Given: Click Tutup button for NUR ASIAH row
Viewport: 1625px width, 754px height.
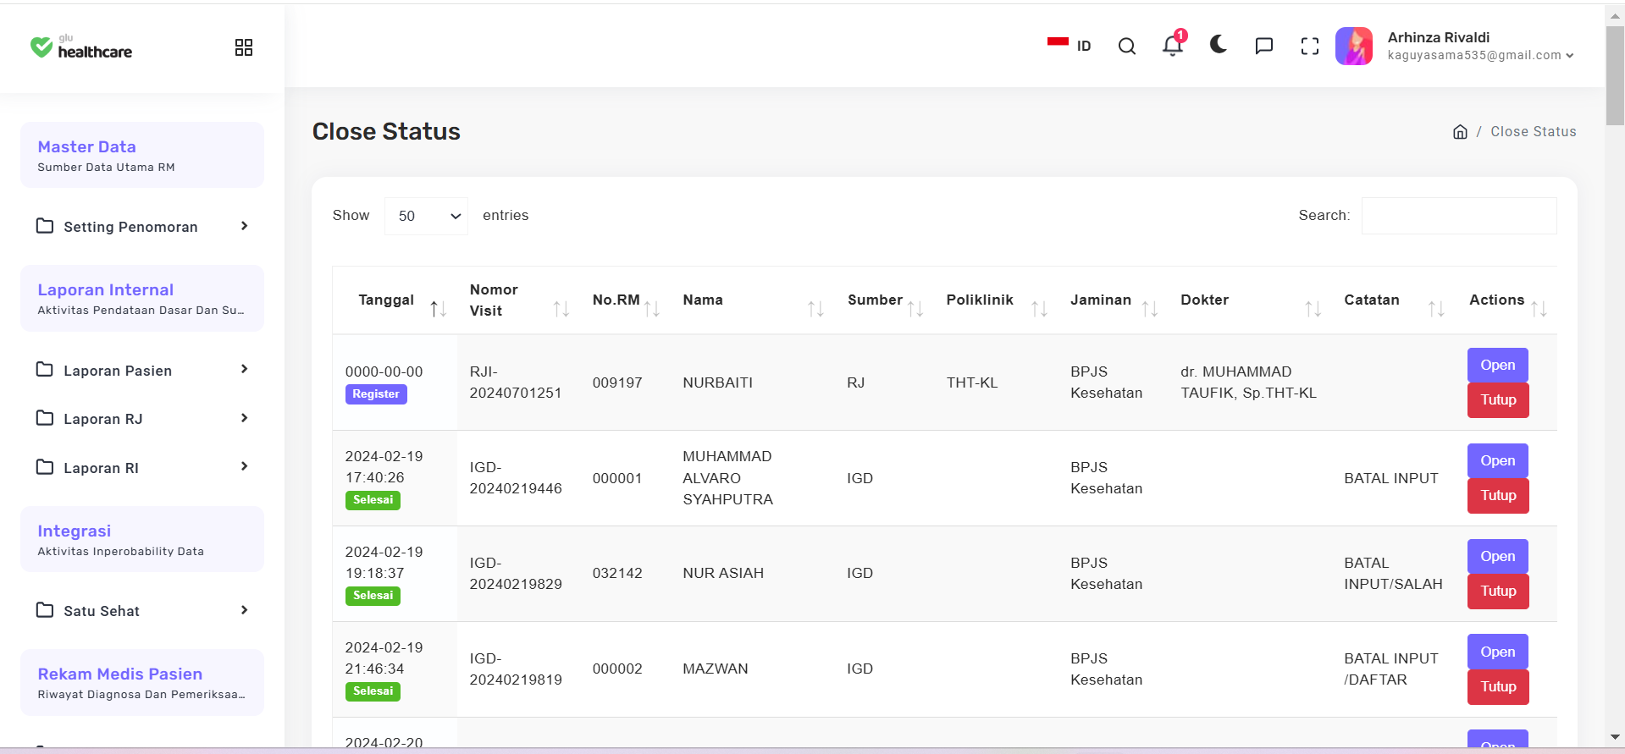Looking at the screenshot, I should tap(1498, 592).
